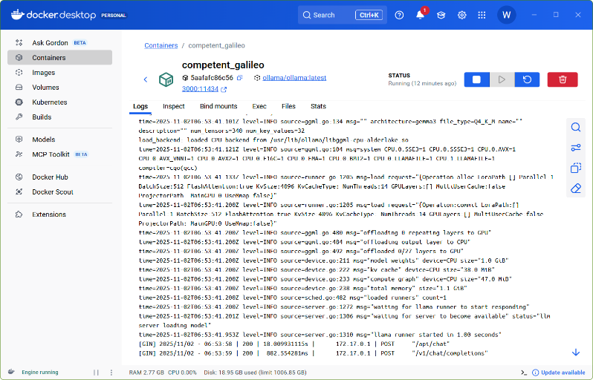Open Docker Desktop settings gear
Image resolution: width=593 pixels, height=380 pixels.
(x=461, y=15)
